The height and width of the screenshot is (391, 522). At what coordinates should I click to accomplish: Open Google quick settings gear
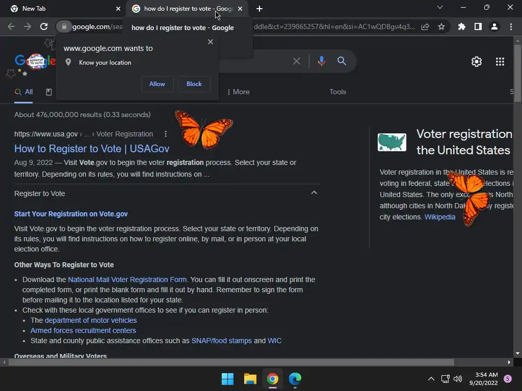[477, 62]
